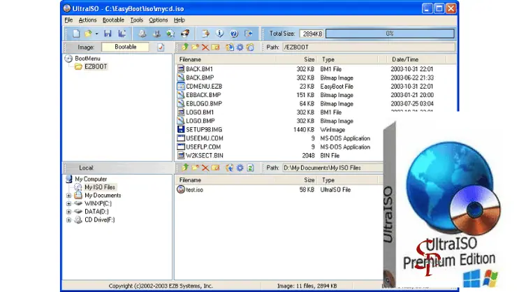The width and height of the screenshot is (519, 292).
Task: Click the Save floppy disk icon
Action: [108, 33]
